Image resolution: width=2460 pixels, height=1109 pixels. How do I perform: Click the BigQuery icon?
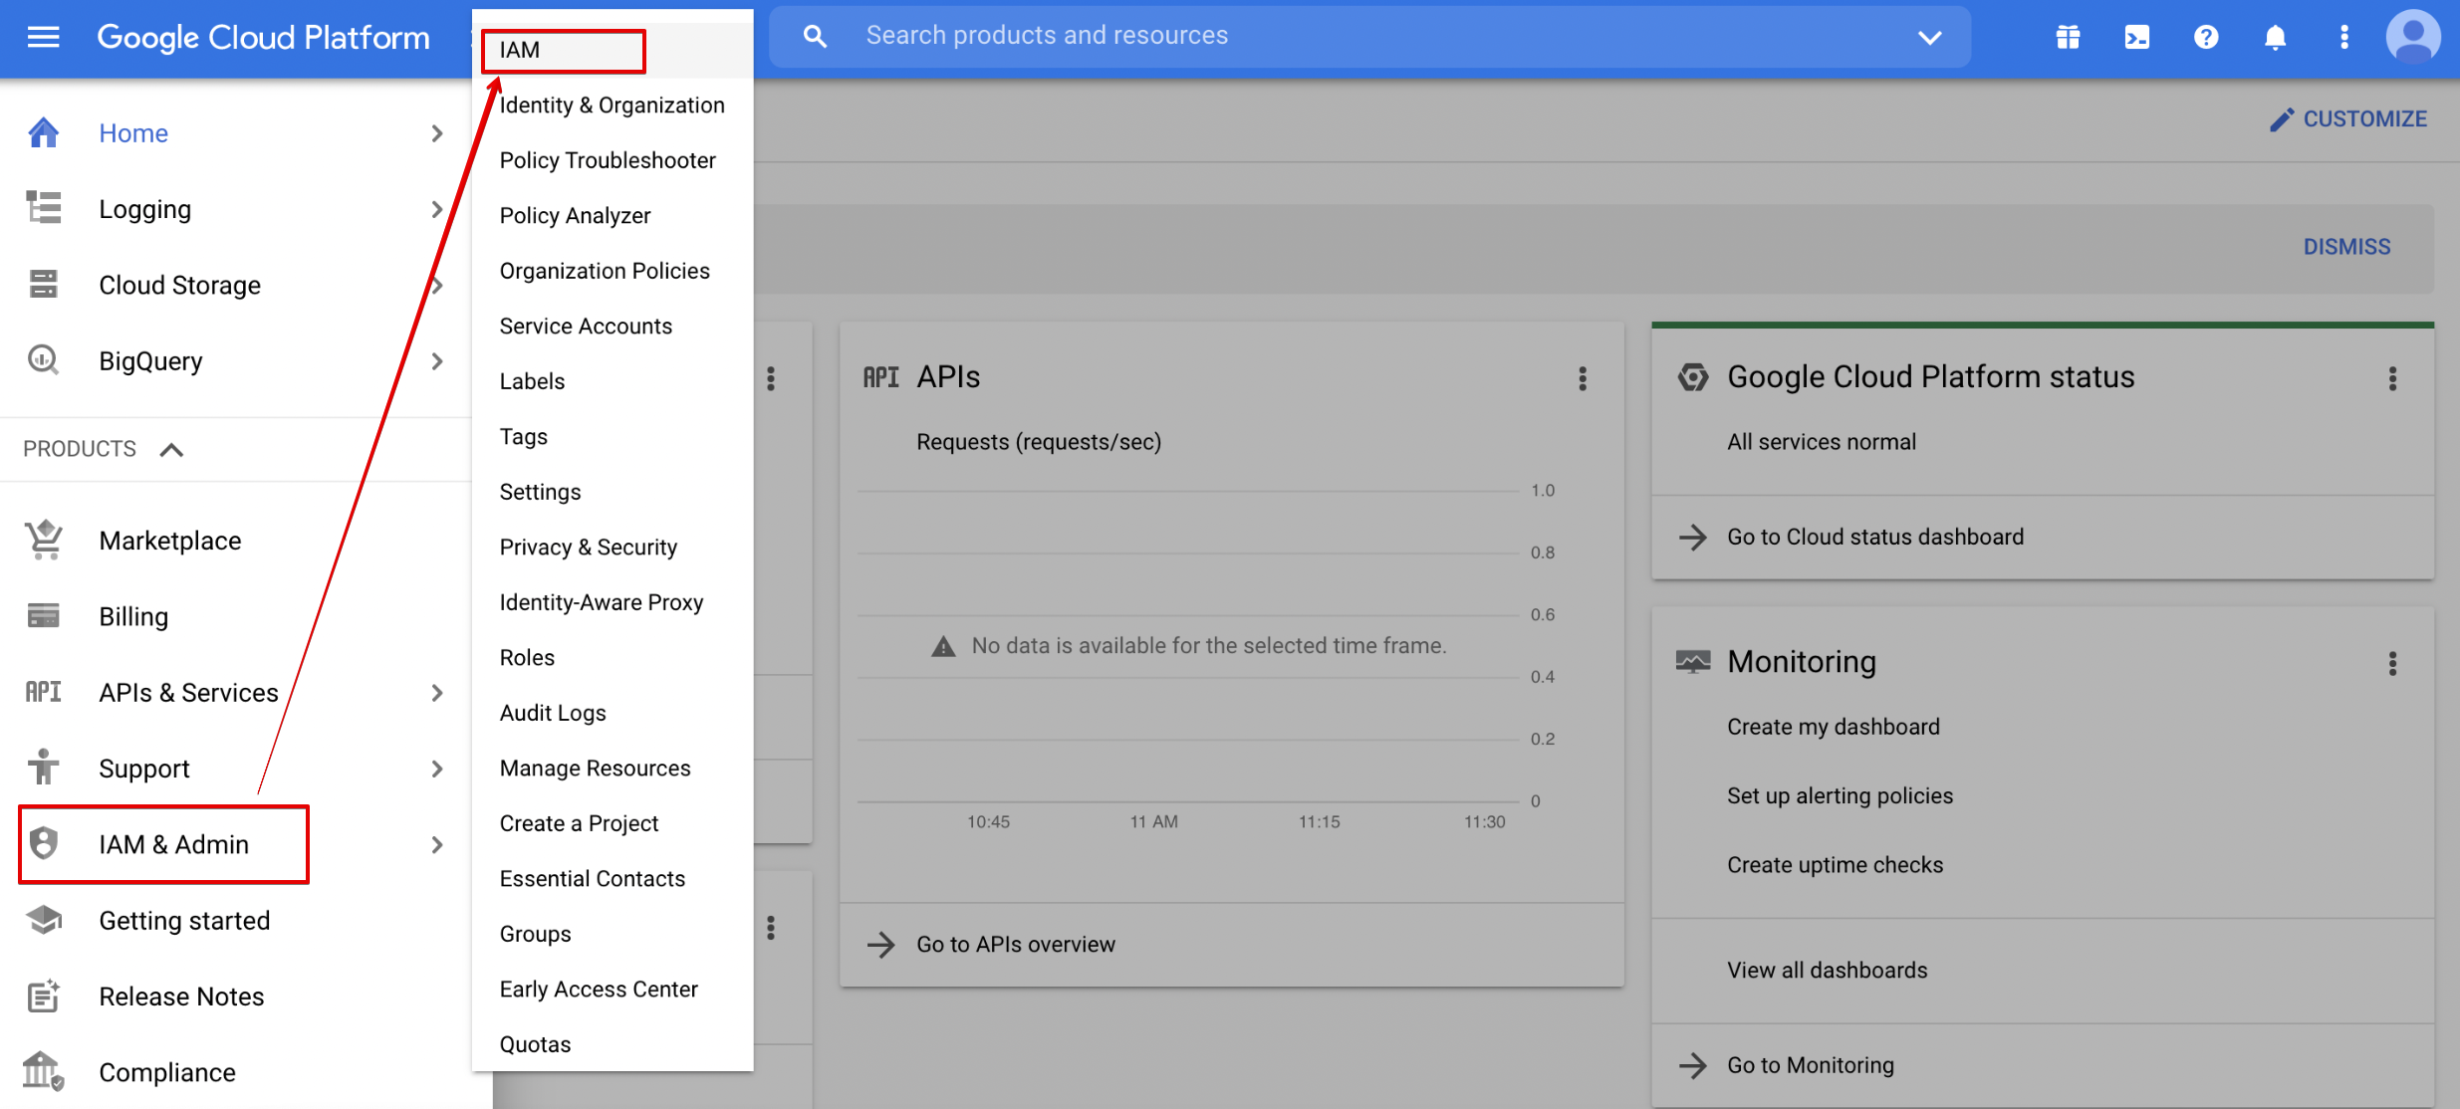click(43, 360)
